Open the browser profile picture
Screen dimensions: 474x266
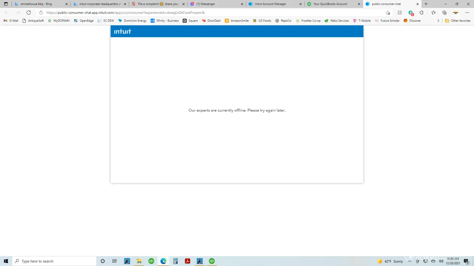pos(456,13)
